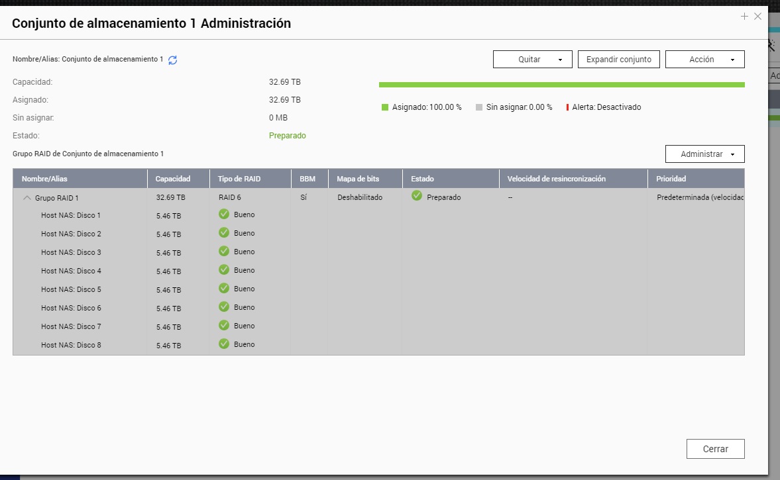Screen dimensions: 780x480
Task: Click the plus icon in the dialog title bar
Action: tap(744, 17)
